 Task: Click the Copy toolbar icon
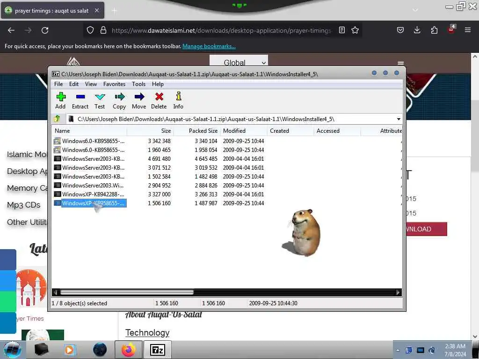tap(119, 101)
